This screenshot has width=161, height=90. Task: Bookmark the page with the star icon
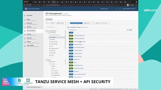pyautogui.click(x=125, y=5)
